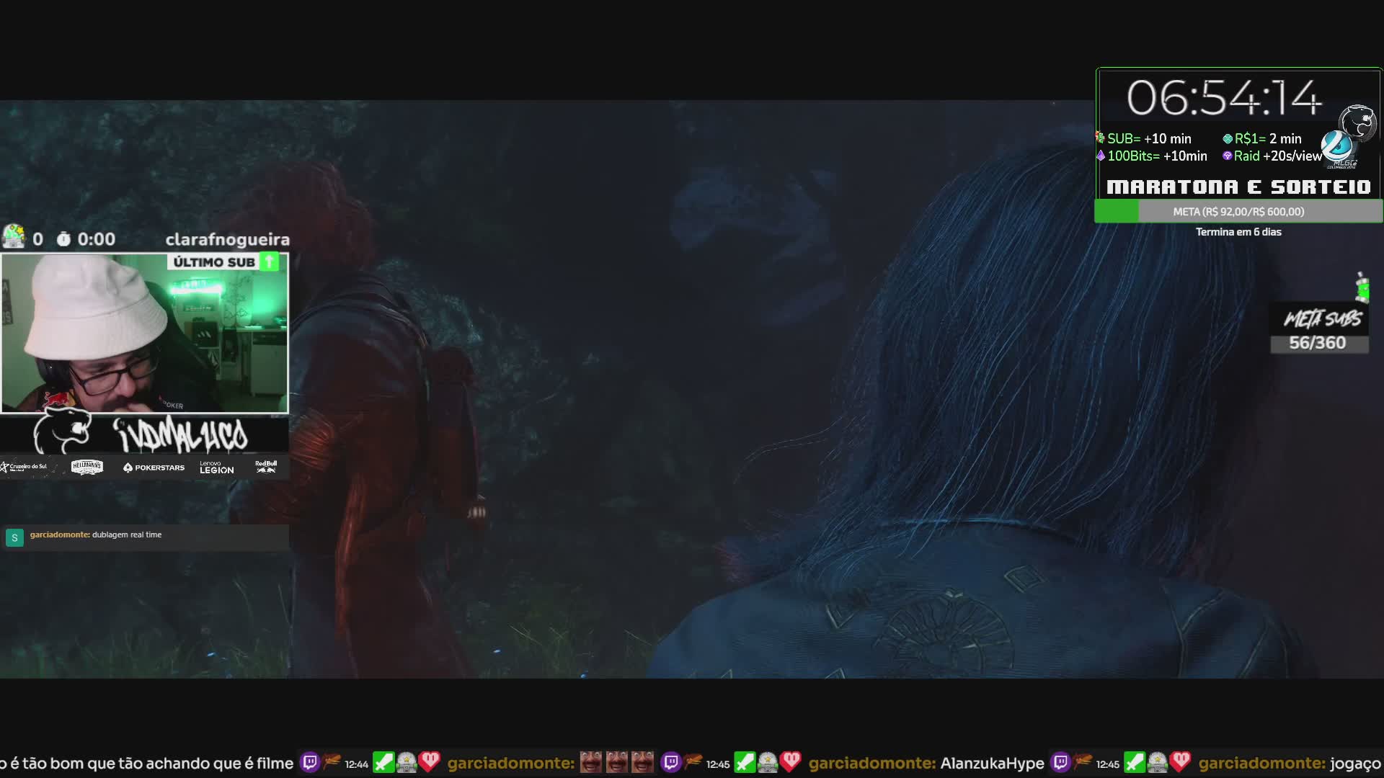Click the 12:44 ticker timestamp
The image size is (1384, 778).
356,764
